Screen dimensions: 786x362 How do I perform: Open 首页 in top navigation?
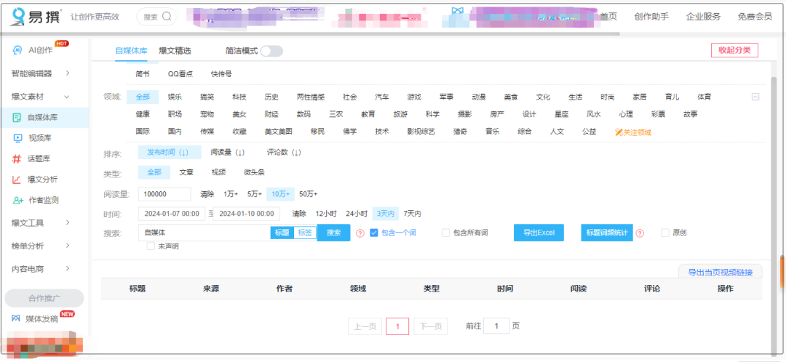pyautogui.click(x=608, y=17)
